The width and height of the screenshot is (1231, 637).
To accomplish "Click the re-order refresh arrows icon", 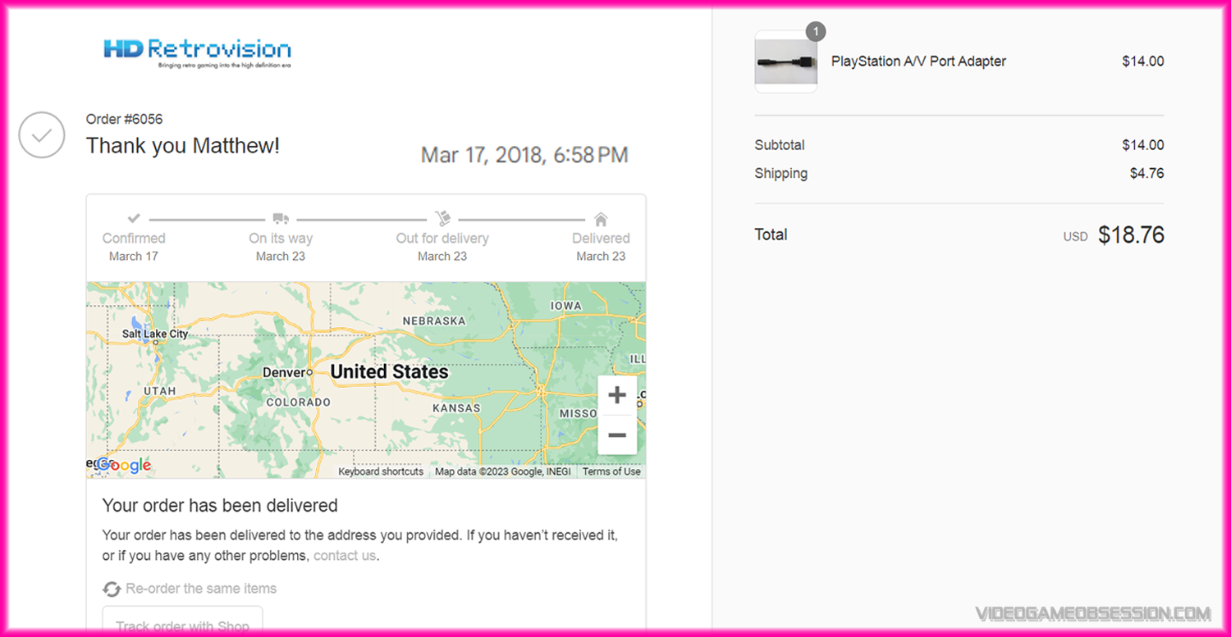I will 112,589.
